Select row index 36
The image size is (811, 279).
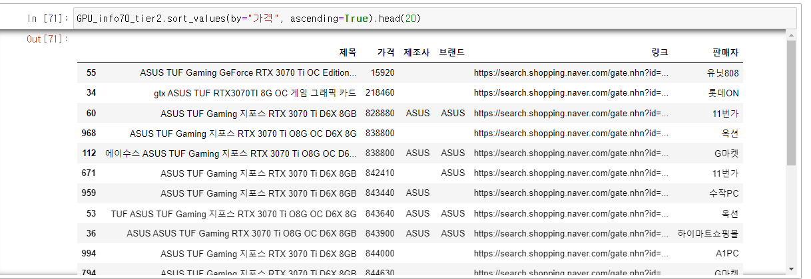pyautogui.click(x=91, y=233)
